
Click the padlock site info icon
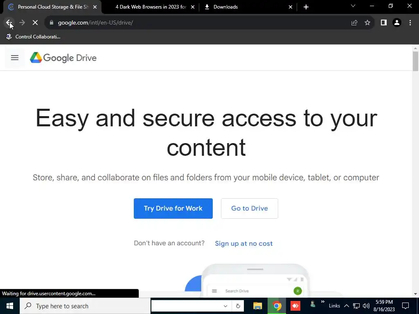(52, 23)
